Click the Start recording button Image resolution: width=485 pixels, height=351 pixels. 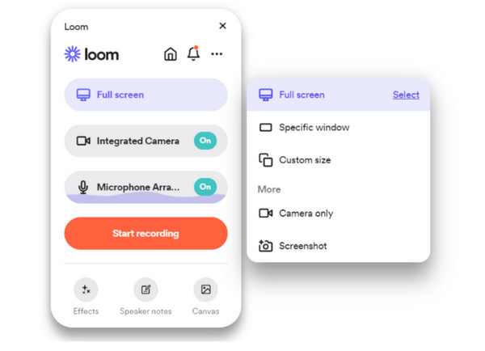[x=145, y=234]
